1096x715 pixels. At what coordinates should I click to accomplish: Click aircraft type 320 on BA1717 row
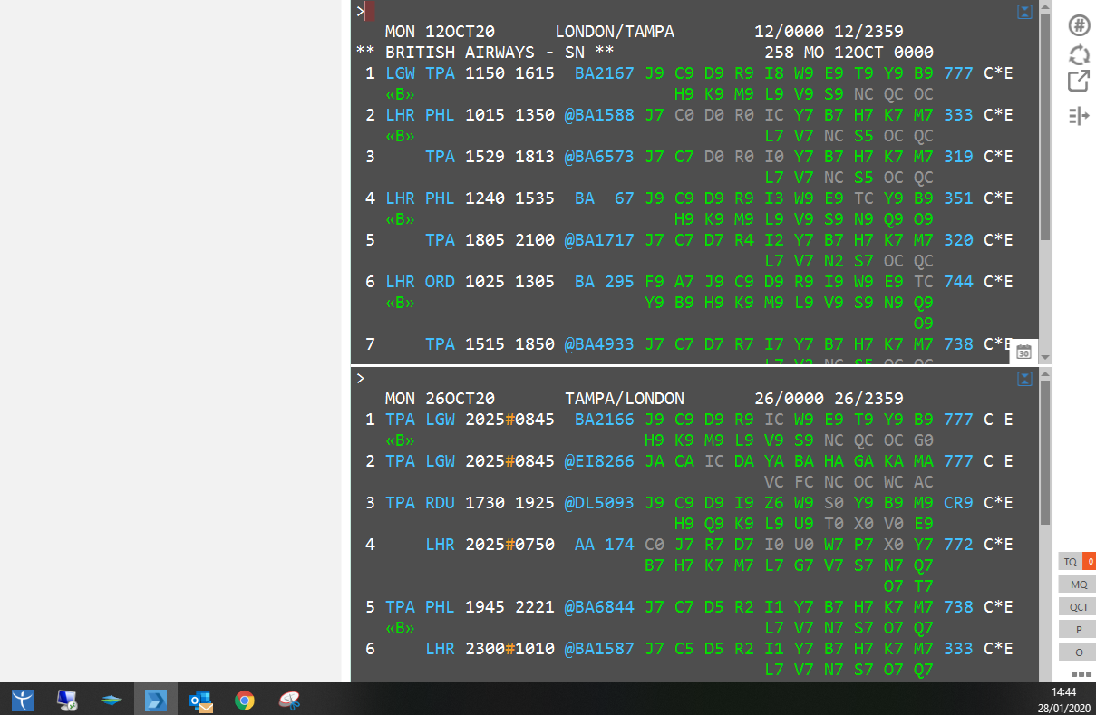(x=958, y=240)
